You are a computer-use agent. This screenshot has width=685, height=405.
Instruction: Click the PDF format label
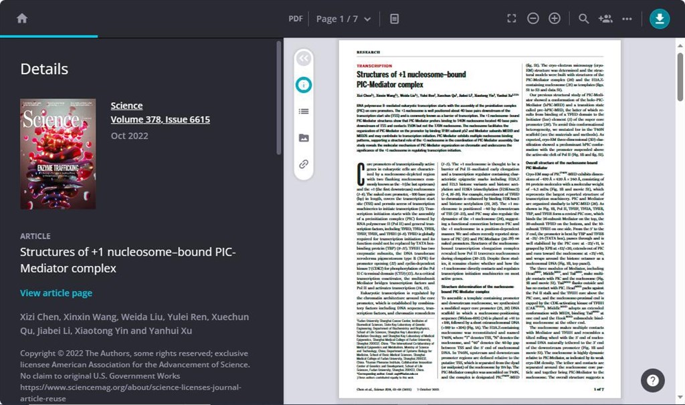tap(295, 19)
